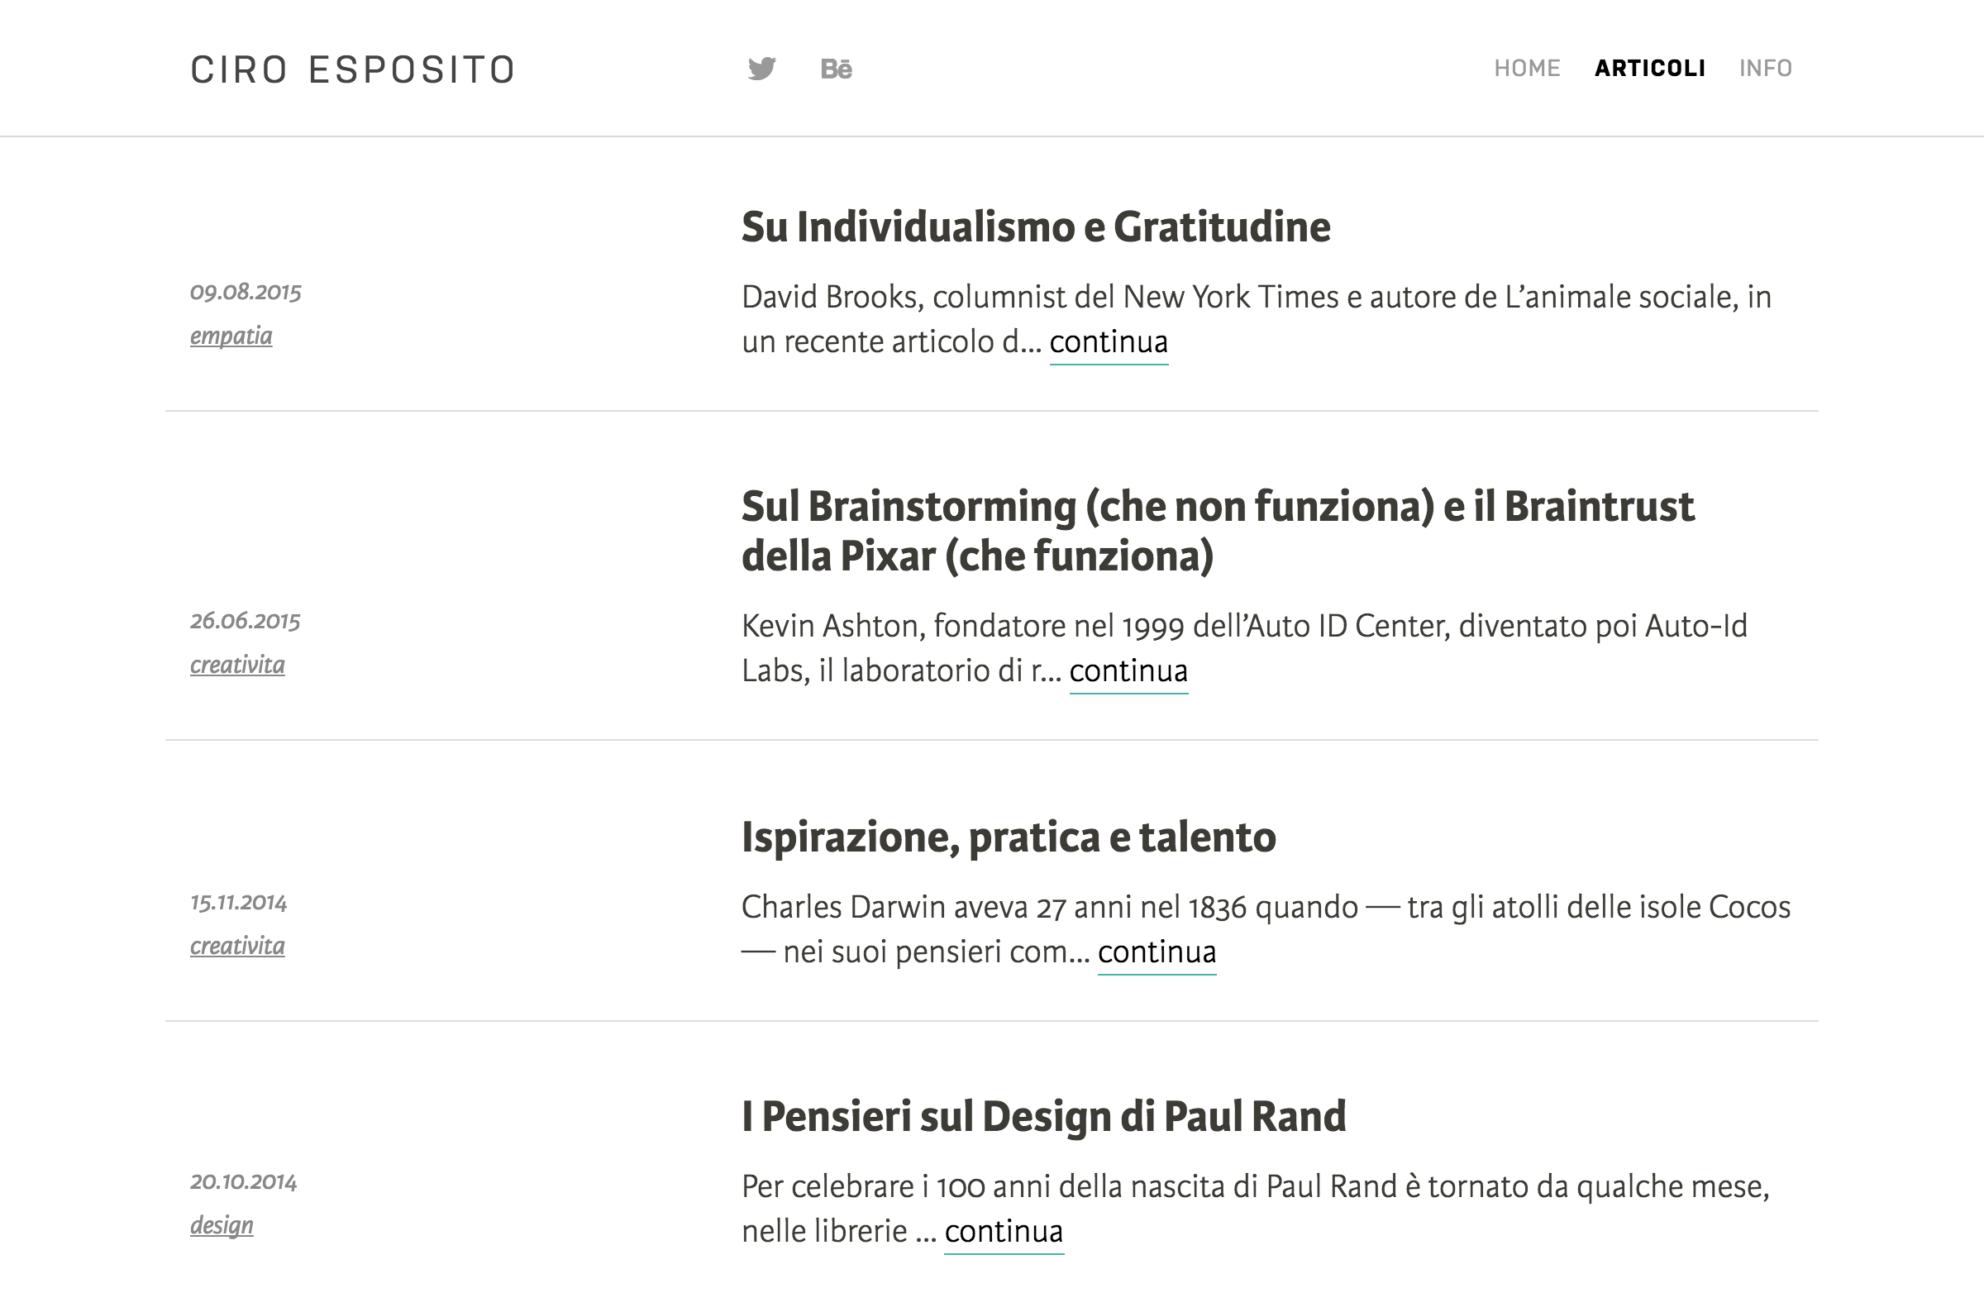
Task: Click the Ciro Esposito site logo
Action: pyautogui.click(x=353, y=69)
